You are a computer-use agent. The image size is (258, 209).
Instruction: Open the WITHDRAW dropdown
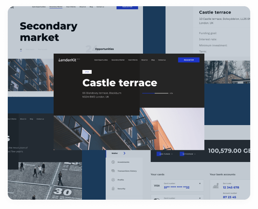[x=188, y=154]
